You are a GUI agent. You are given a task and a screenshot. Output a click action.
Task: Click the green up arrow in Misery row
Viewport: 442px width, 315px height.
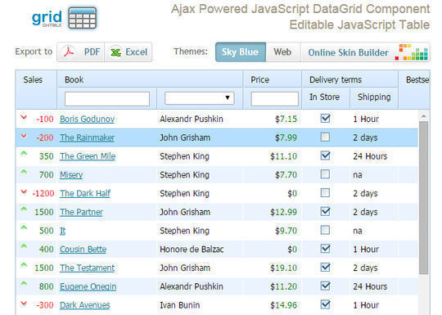[24, 173]
